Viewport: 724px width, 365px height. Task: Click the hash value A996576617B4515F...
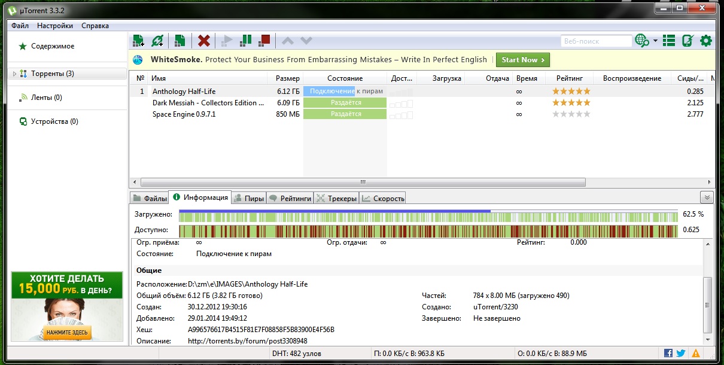pyautogui.click(x=261, y=330)
